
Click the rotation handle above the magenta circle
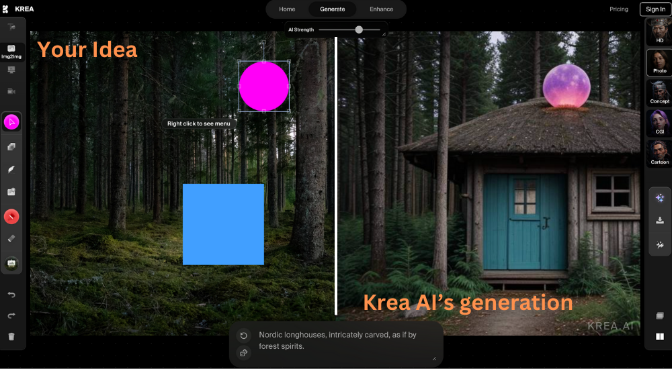click(x=263, y=43)
